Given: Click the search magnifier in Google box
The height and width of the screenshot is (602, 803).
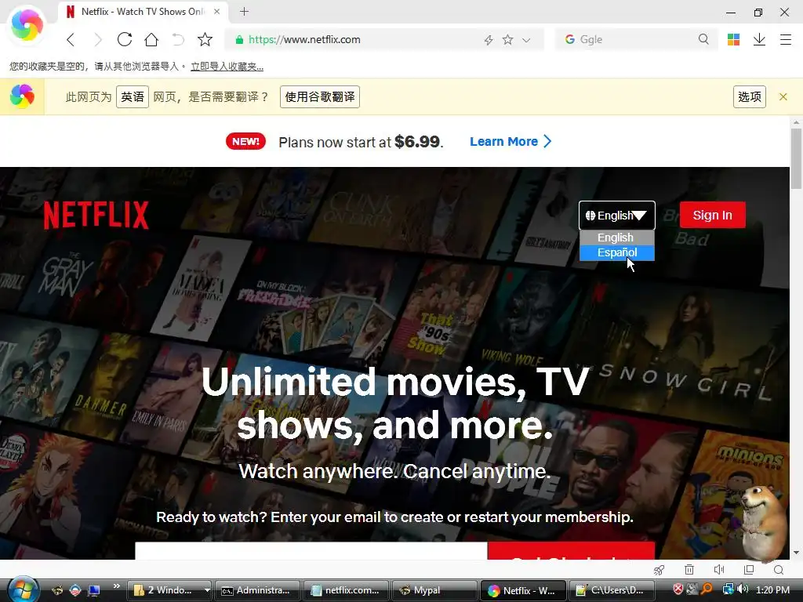Looking at the screenshot, I should click(x=703, y=39).
